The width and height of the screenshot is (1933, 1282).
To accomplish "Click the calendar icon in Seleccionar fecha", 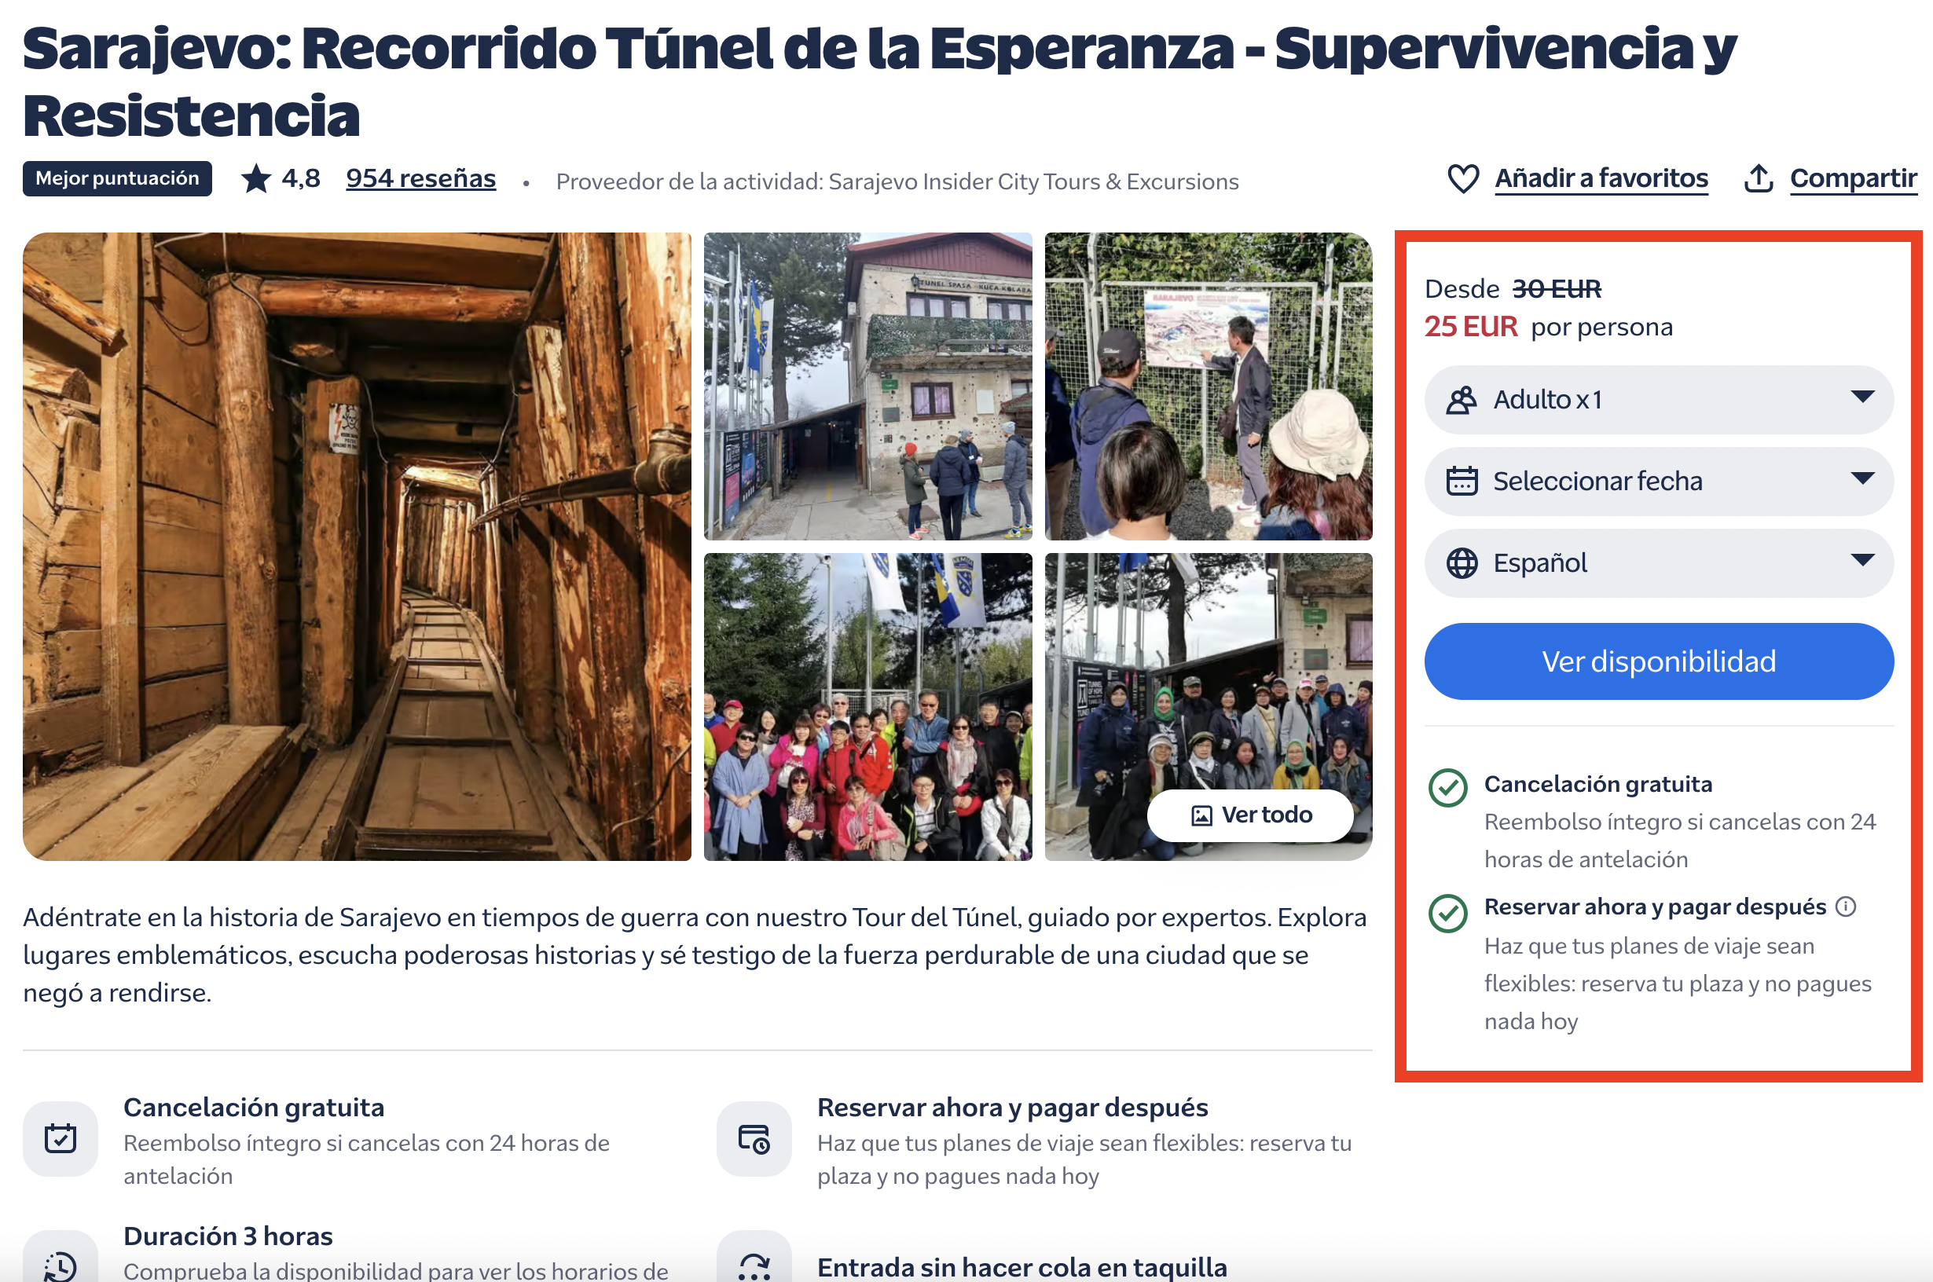I will (x=1462, y=481).
